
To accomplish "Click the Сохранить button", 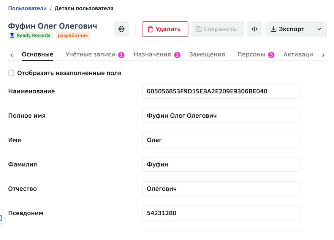I will click(x=217, y=29).
